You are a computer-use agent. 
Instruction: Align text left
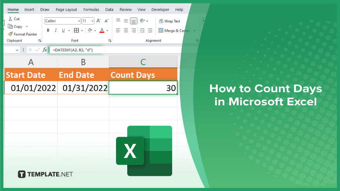tap(118, 30)
